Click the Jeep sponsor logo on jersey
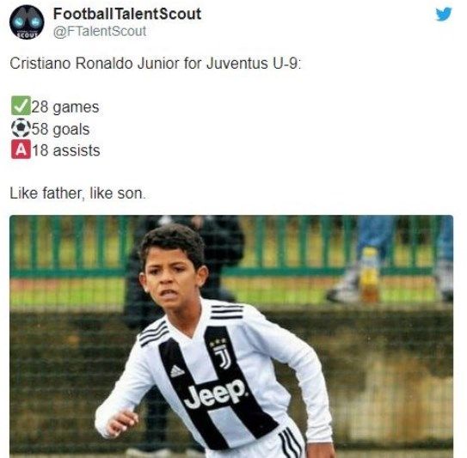Image resolution: width=467 pixels, height=458 pixels. [x=215, y=394]
